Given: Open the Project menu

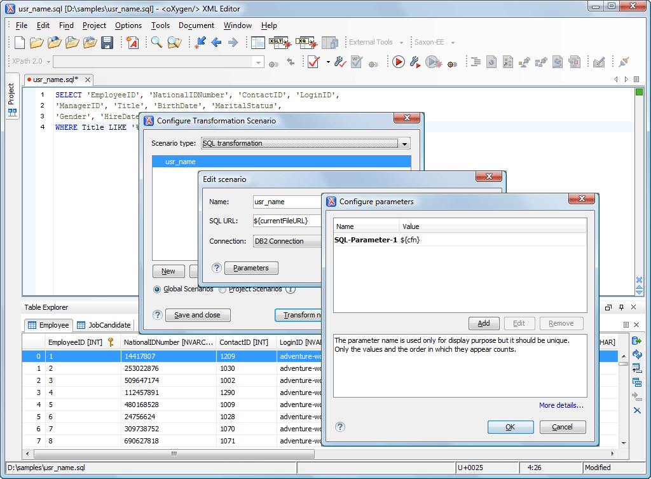Looking at the screenshot, I should pyautogui.click(x=94, y=25).
